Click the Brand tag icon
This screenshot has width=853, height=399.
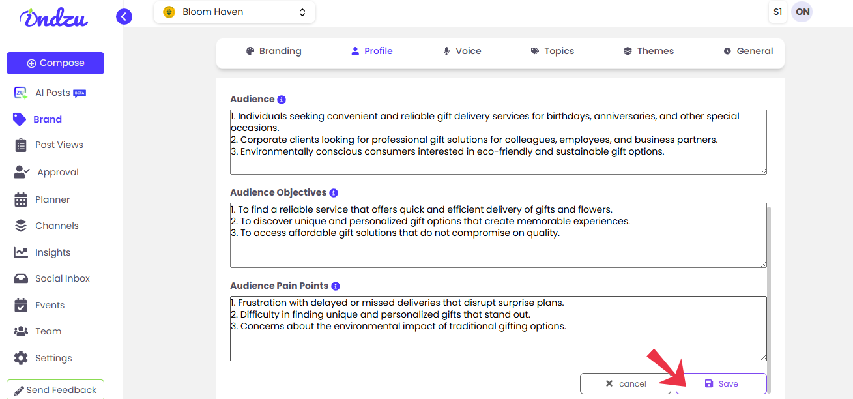20,119
